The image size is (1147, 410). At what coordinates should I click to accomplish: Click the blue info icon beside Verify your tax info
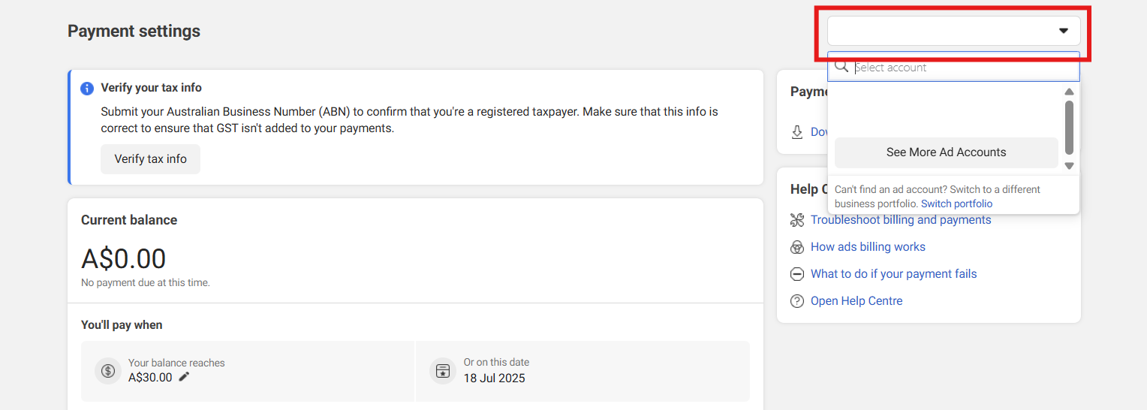tap(87, 89)
